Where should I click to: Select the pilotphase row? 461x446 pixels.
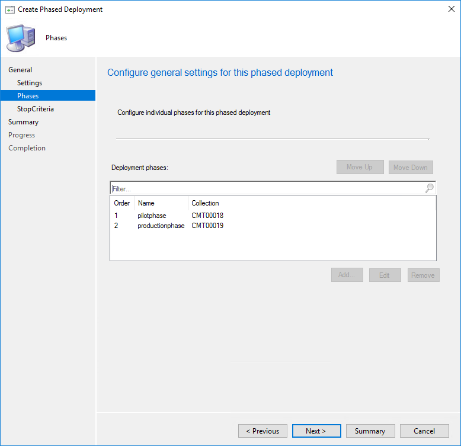(152, 216)
